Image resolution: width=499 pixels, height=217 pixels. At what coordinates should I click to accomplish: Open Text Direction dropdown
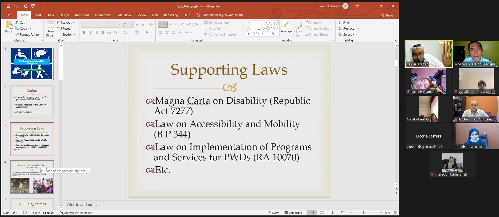217,23
